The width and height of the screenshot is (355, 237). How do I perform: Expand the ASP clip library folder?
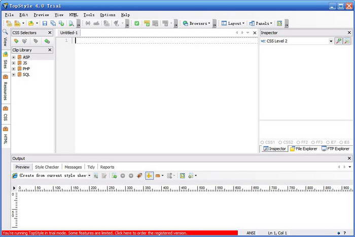(x=14, y=57)
